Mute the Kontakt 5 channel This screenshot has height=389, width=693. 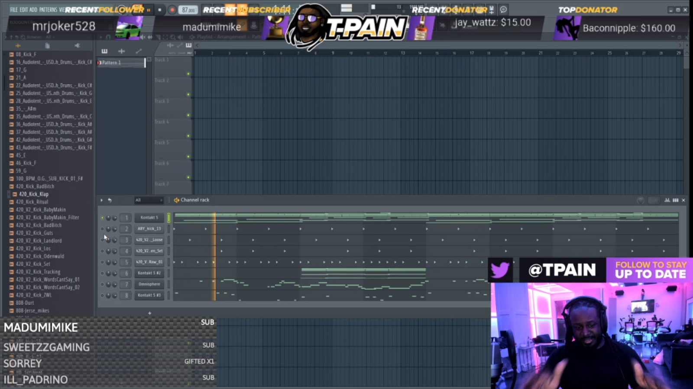102,218
